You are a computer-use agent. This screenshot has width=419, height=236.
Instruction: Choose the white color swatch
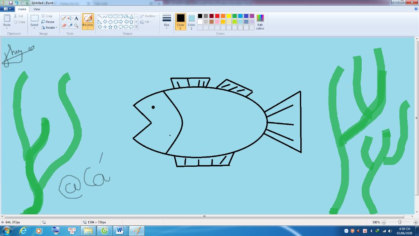coord(200,22)
